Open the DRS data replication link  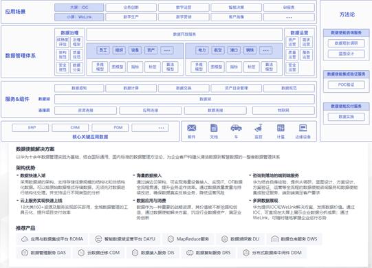point(208,253)
